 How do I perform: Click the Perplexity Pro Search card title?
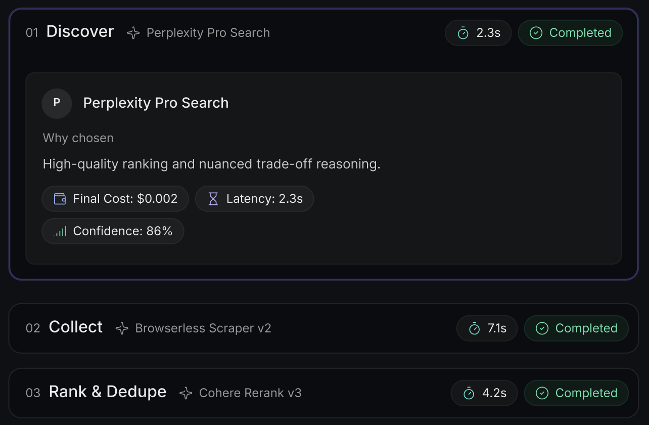tap(156, 103)
